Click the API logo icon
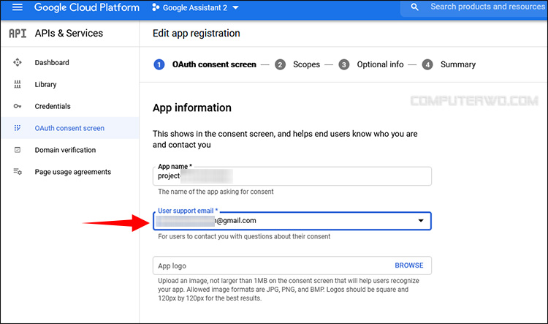This screenshot has width=548, height=324. (18, 33)
